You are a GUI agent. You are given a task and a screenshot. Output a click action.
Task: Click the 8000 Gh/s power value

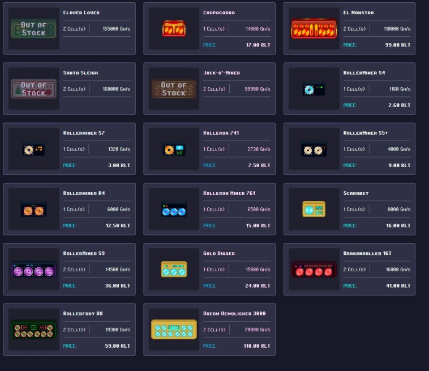[x=399, y=210]
